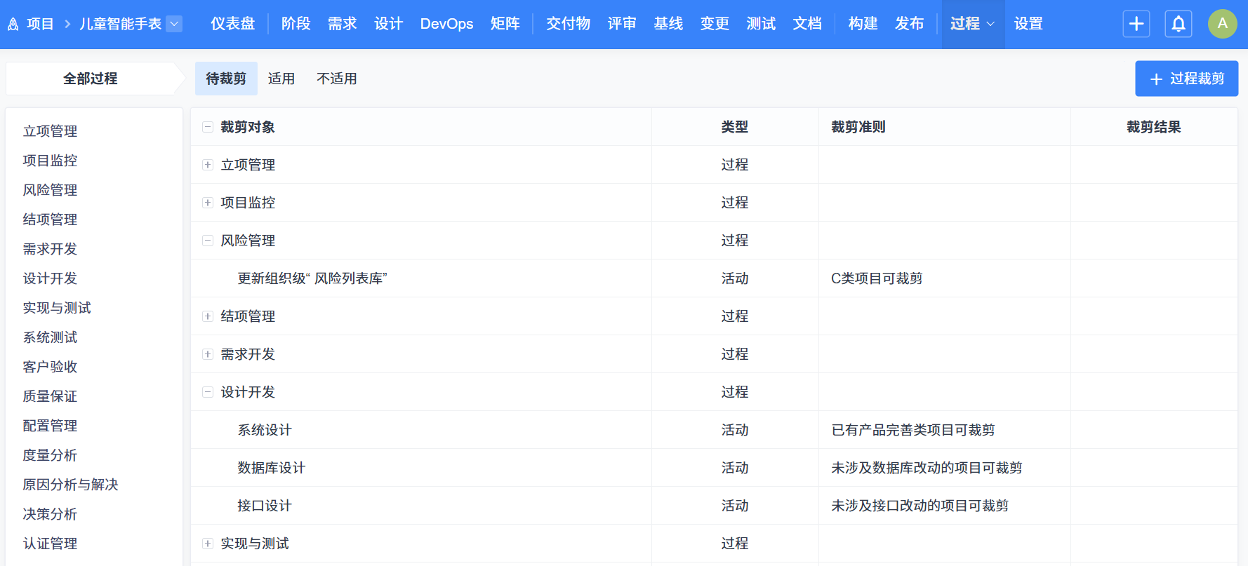The image size is (1248, 566).
Task: Click the plus icon in top bar
Action: point(1136,24)
